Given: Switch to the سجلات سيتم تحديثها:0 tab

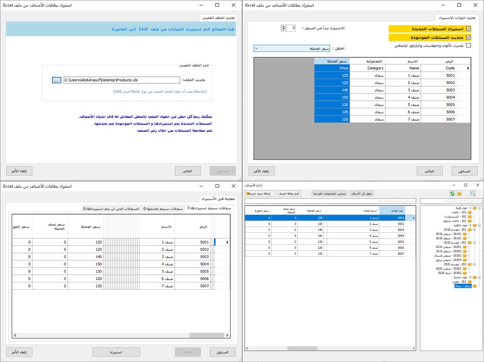Looking at the screenshot, I should tap(163, 209).
